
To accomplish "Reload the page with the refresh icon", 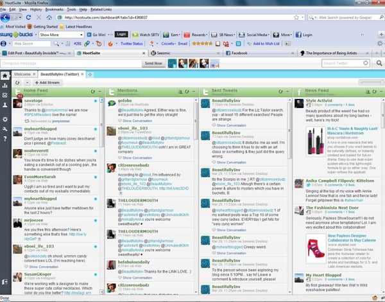I will pyautogui.click(x=28, y=17).
